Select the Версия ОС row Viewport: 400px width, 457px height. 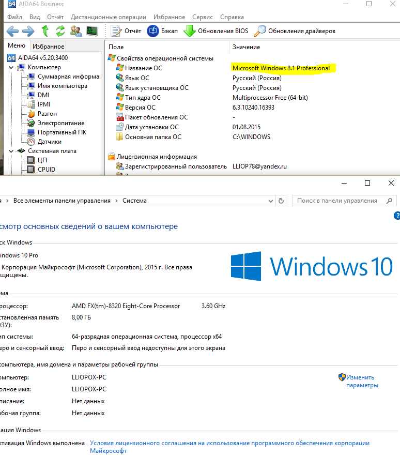click(x=135, y=107)
